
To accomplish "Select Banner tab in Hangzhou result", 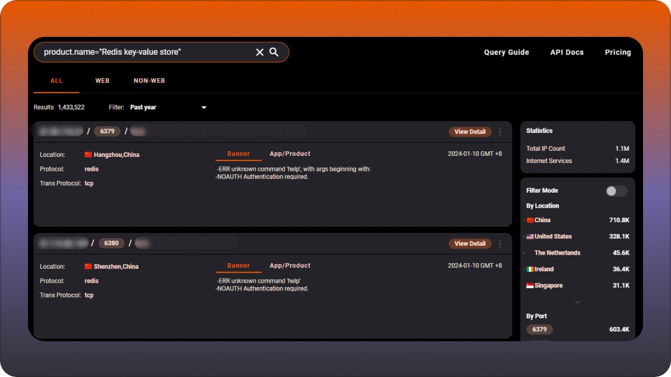I will tap(239, 154).
